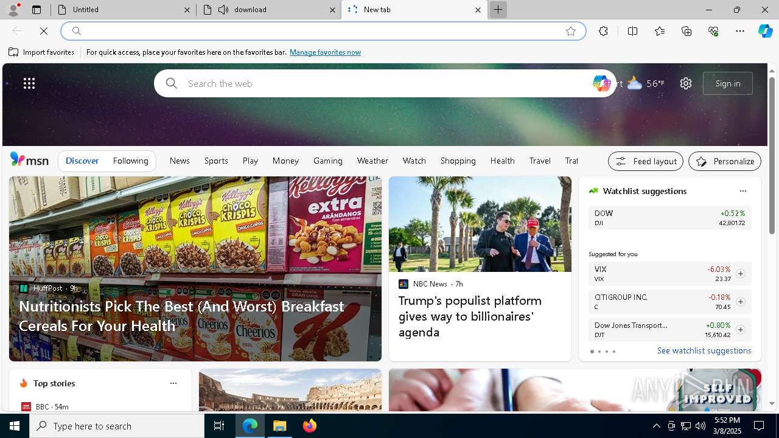Open the Microsoft apps grid launcher
Viewport: 779px width, 438px height.
tap(29, 83)
